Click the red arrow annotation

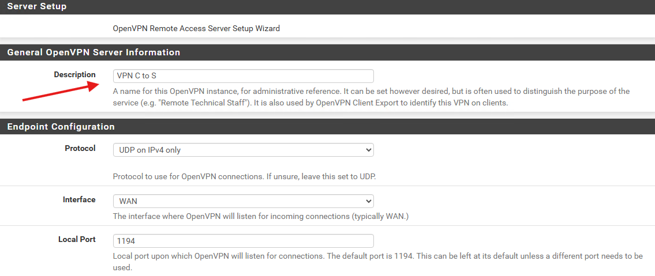(x=61, y=92)
